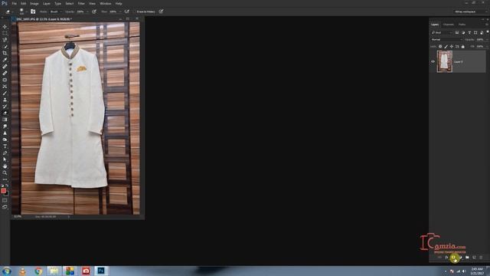Toggle pressure for size icon
The width and height of the screenshot is (490, 276).
pos(161,11)
